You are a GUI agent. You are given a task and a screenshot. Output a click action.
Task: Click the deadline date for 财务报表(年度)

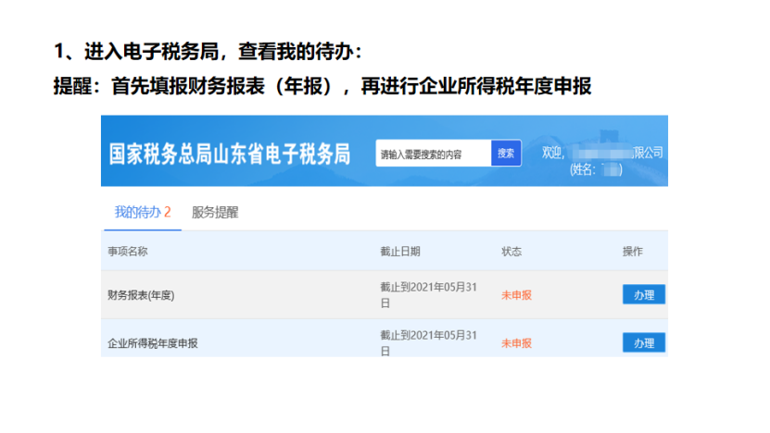[x=428, y=295]
